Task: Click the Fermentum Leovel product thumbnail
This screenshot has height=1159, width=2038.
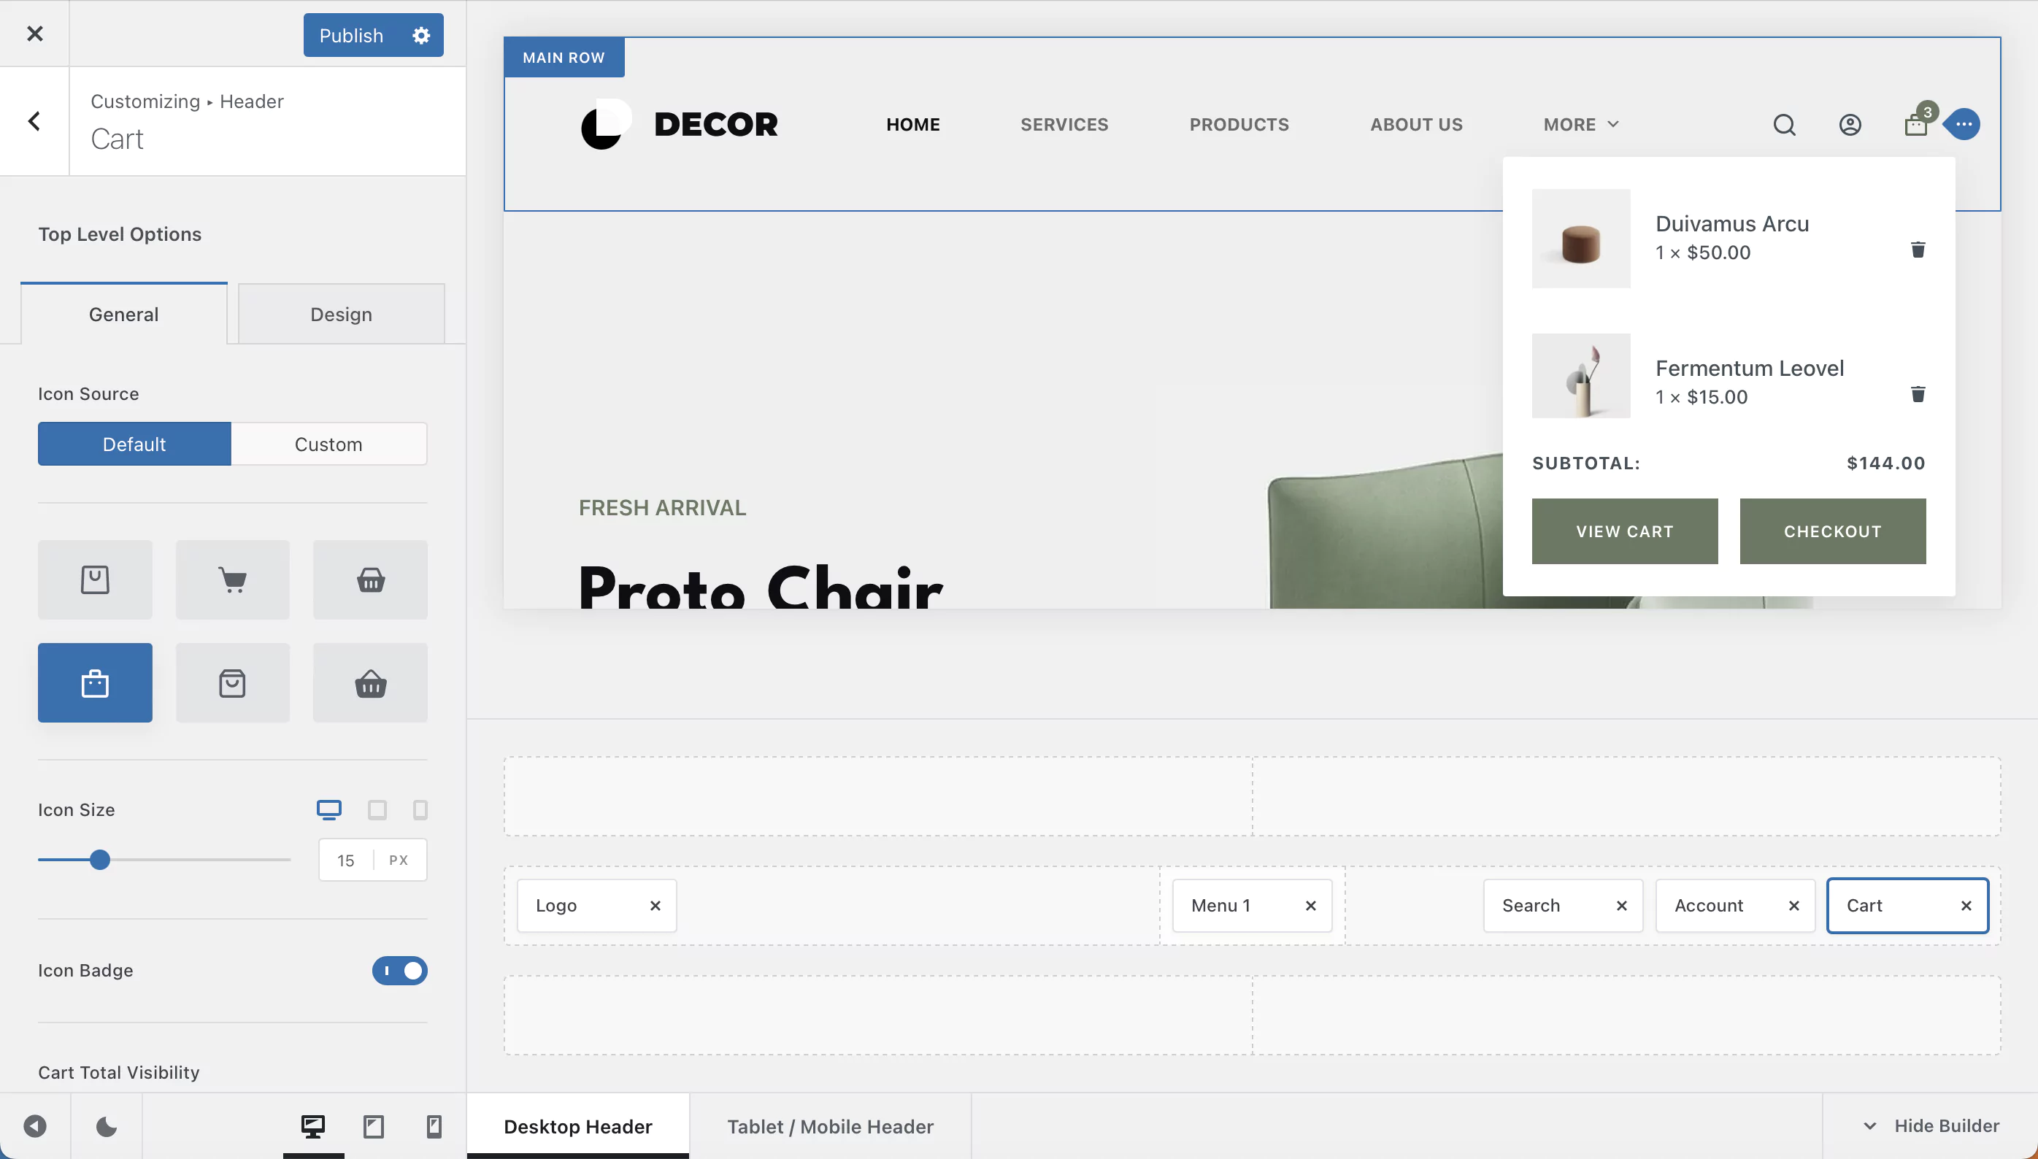Action: pyautogui.click(x=1581, y=376)
